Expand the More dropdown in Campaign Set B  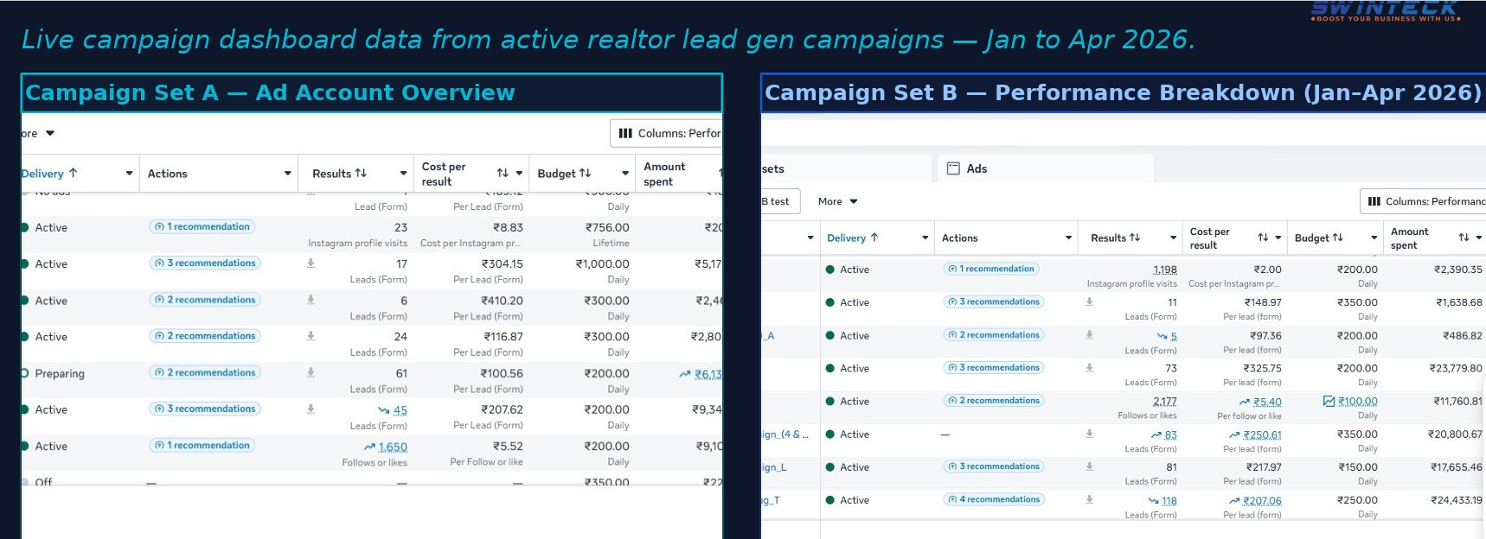pos(838,201)
